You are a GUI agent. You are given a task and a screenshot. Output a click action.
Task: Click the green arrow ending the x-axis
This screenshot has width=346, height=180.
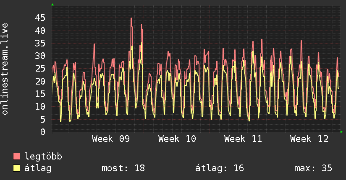(341, 132)
